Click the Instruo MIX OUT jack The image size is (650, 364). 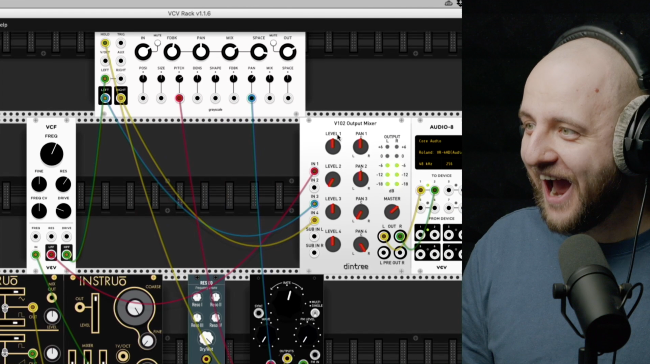pos(51,298)
